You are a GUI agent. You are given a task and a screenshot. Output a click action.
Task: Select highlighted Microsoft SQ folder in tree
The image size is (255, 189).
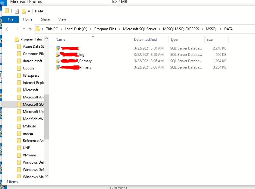tap(33, 104)
